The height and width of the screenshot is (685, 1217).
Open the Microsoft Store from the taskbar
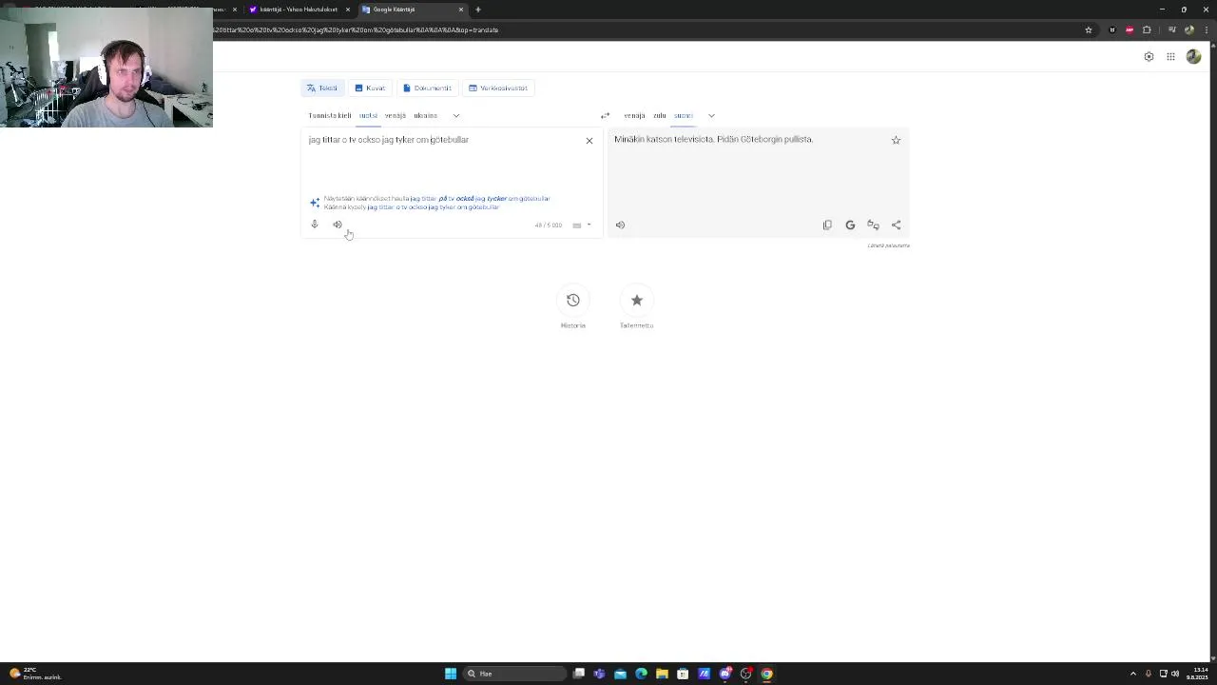tap(683, 674)
